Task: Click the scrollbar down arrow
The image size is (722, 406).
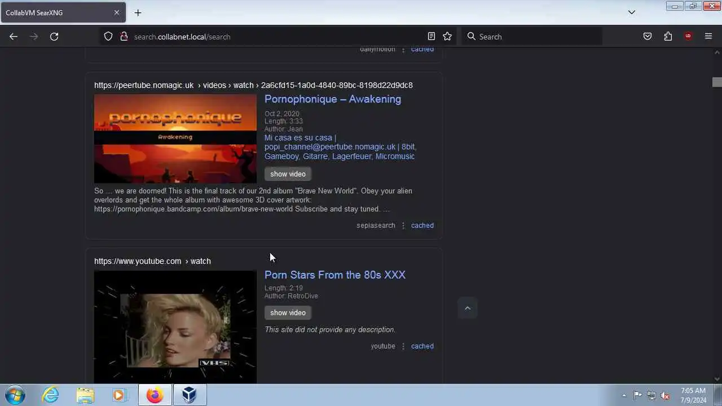Action: pyautogui.click(x=717, y=379)
